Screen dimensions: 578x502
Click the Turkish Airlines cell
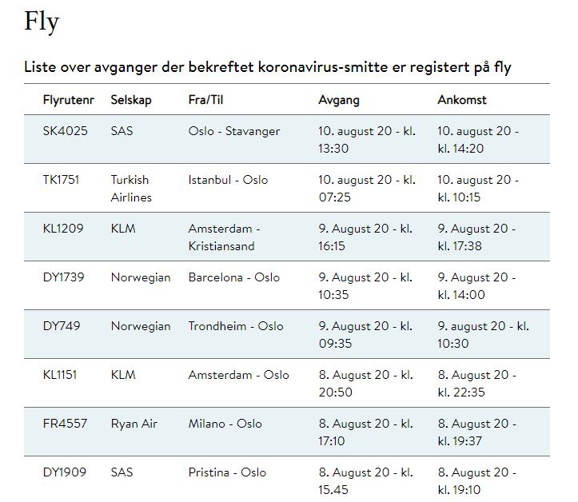tap(131, 189)
